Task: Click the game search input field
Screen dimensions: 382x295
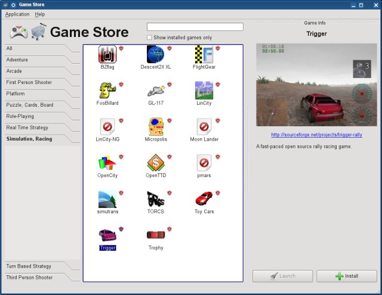Action: (195, 27)
